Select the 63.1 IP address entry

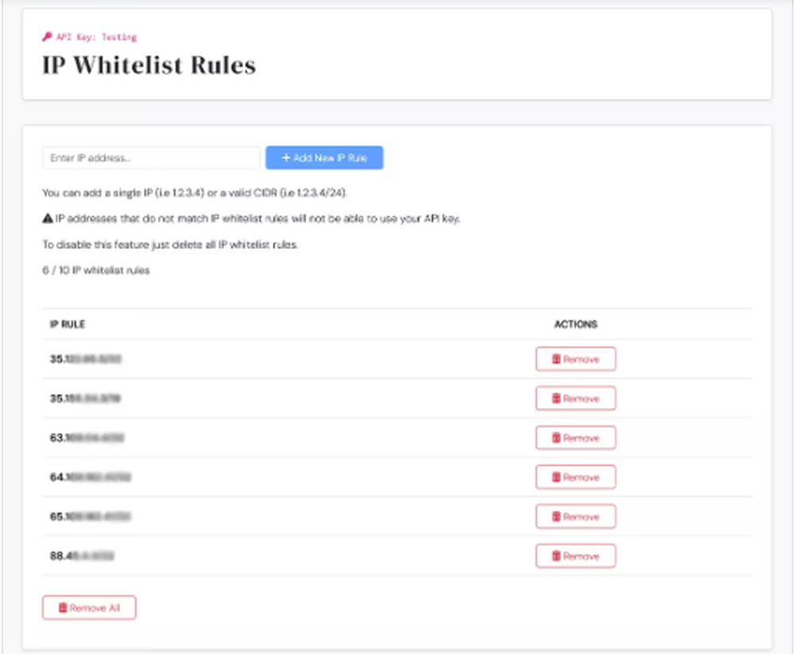[x=87, y=438]
